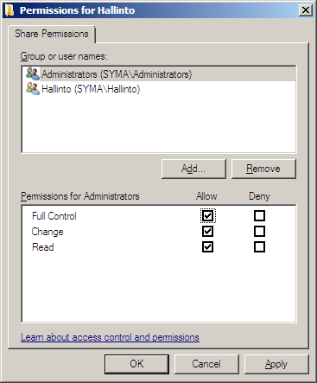
Task: Click the Administrators group icon
Action: [32, 74]
